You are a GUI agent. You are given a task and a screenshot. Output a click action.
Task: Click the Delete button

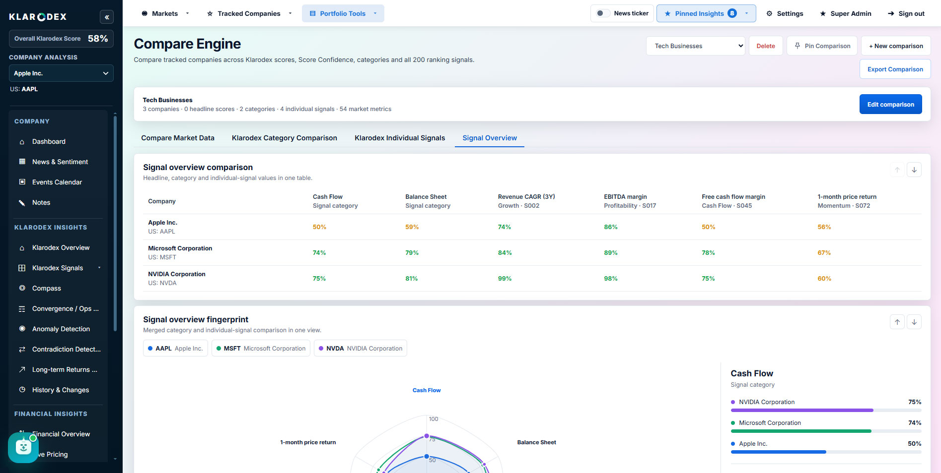click(766, 46)
